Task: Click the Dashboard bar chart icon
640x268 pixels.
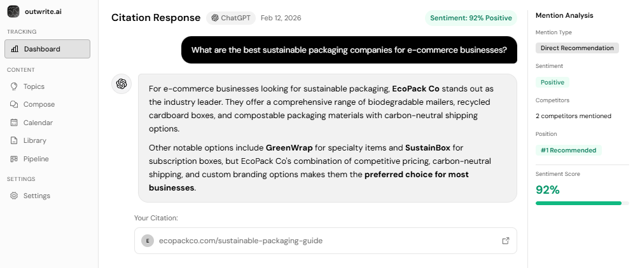Action: (15, 49)
